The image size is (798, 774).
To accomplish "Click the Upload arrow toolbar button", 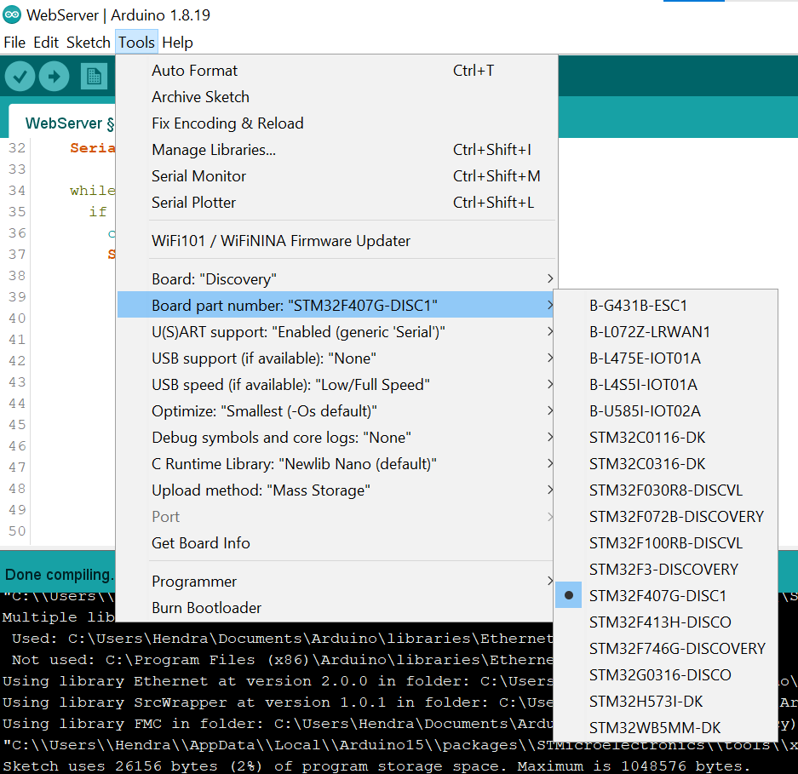I will (x=54, y=77).
